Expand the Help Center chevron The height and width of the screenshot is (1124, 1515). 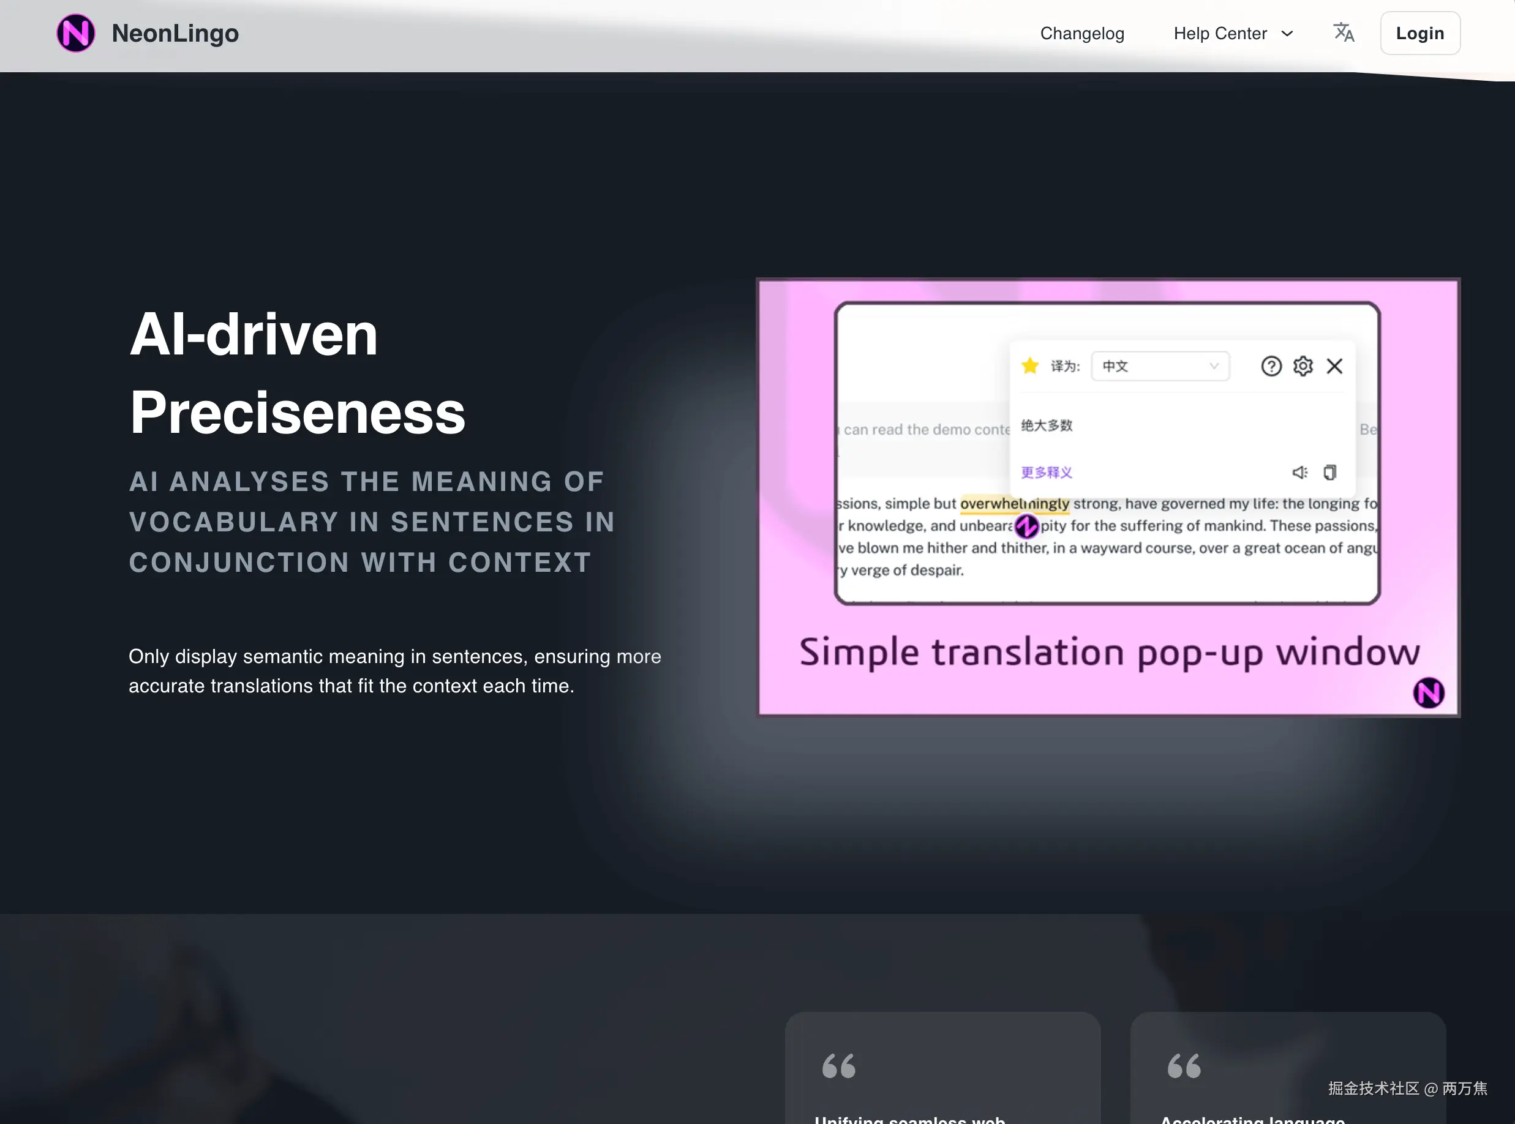[x=1287, y=33]
